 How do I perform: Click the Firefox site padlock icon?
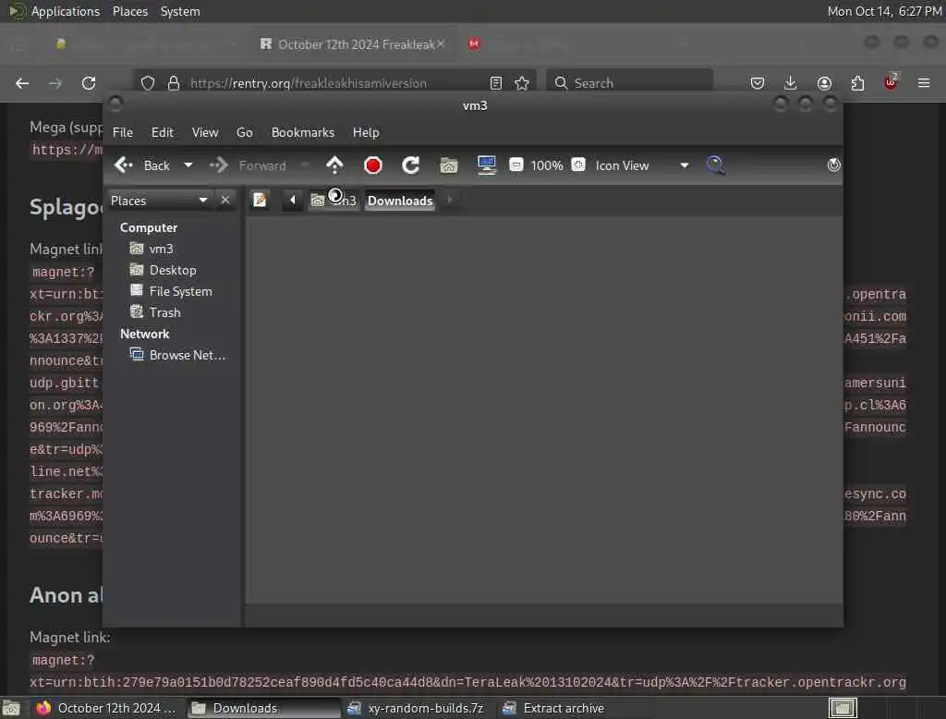pos(174,83)
